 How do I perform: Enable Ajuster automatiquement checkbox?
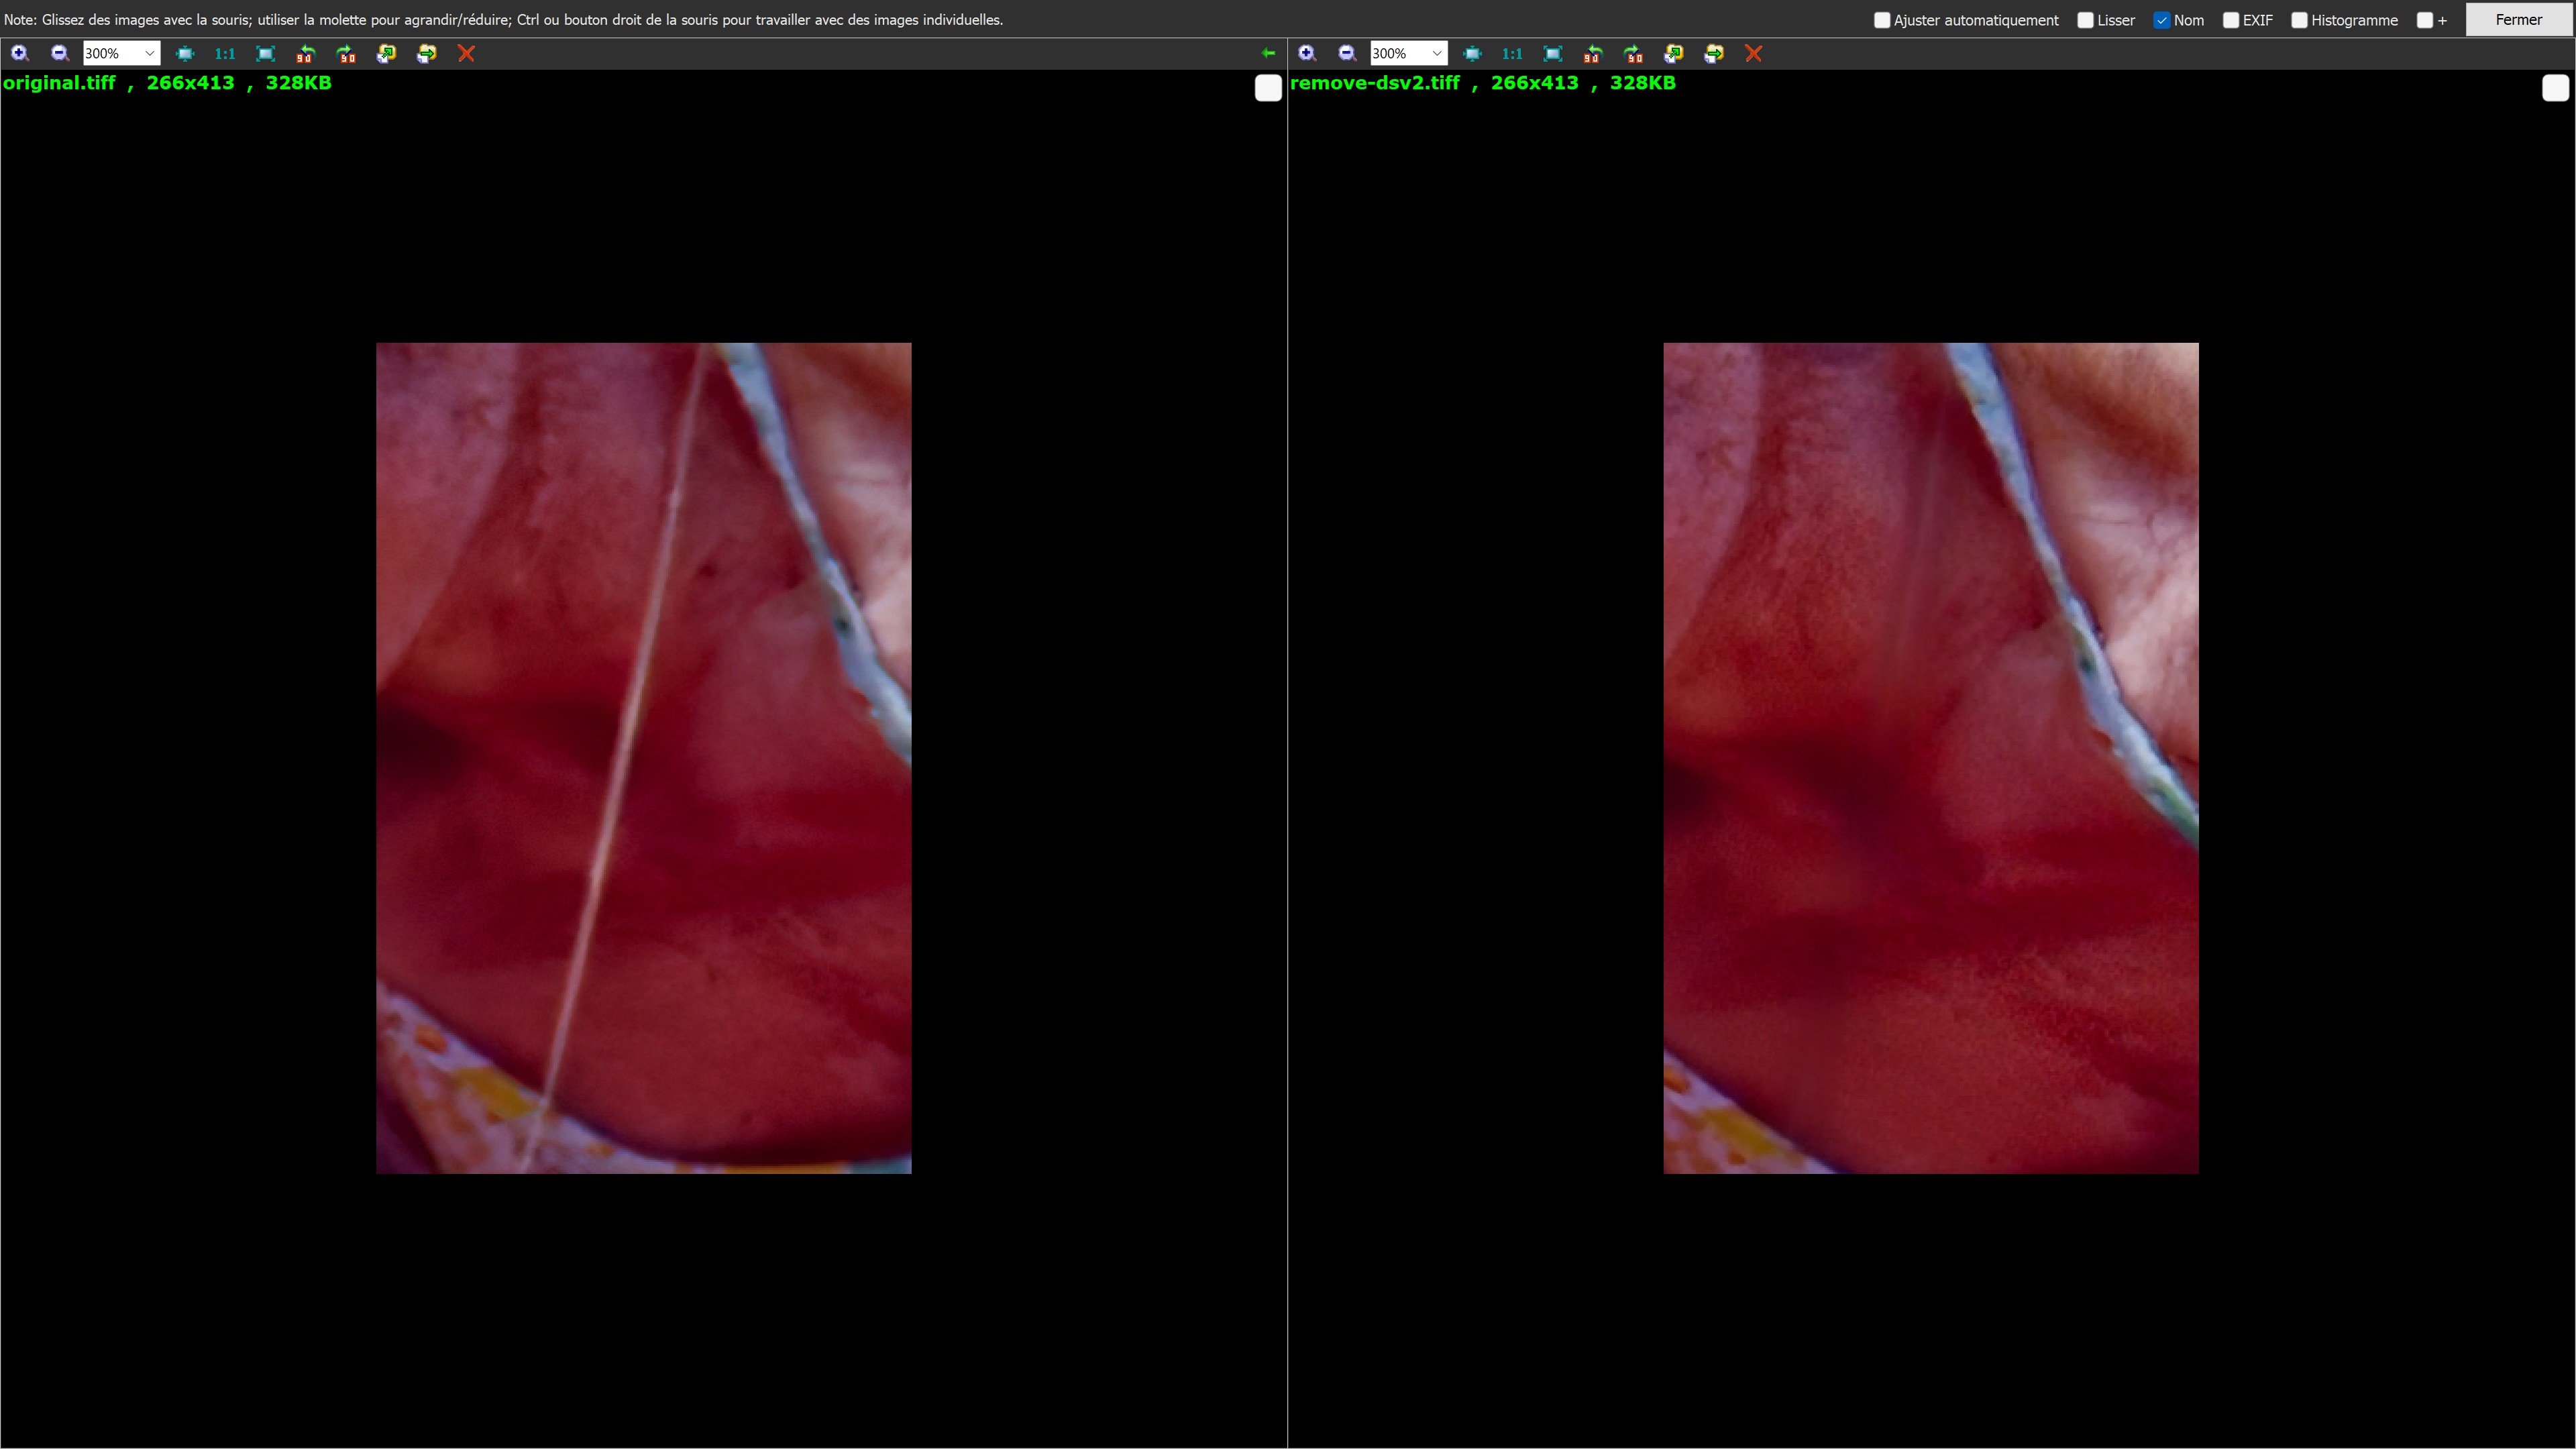[x=1882, y=20]
